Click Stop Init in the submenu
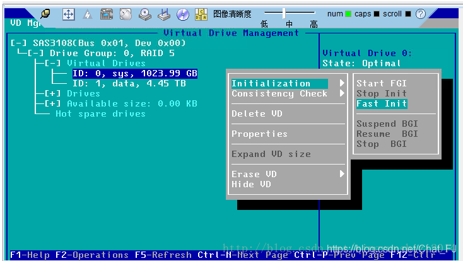Viewport: 463px width, 261px height. tap(382, 93)
